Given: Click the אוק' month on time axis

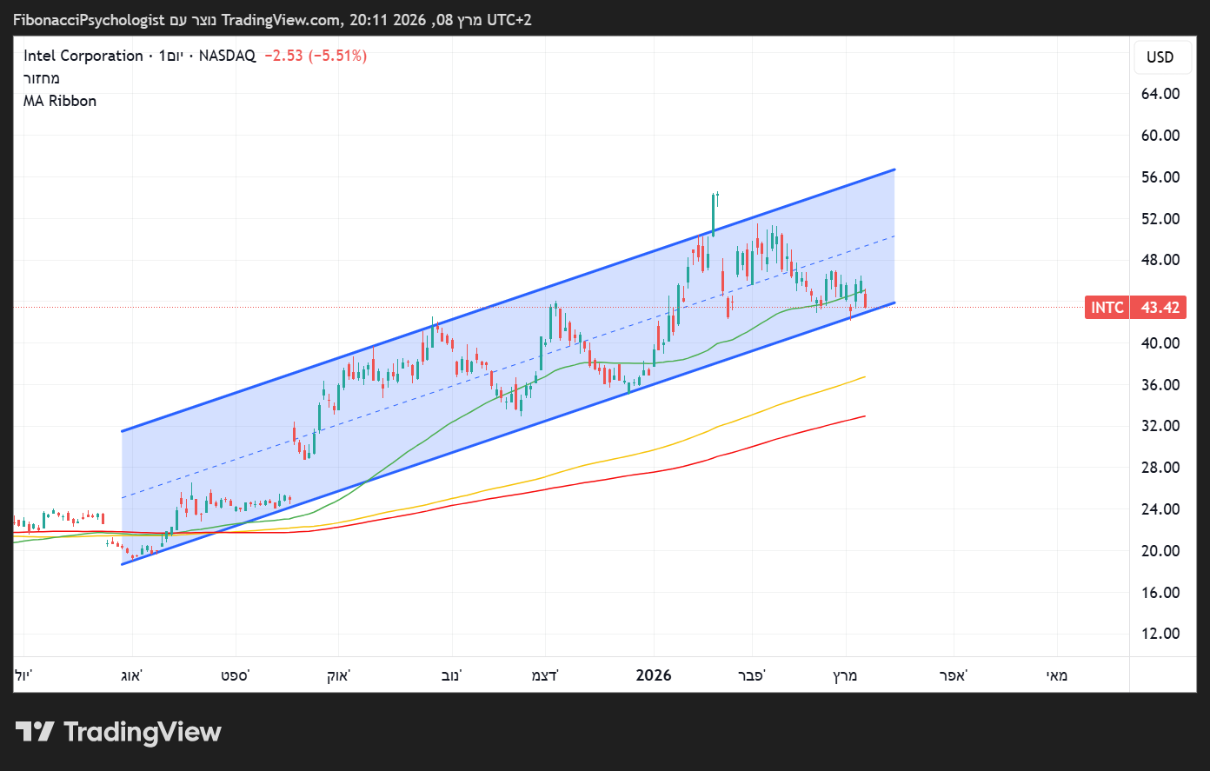Looking at the screenshot, I should coord(338,675).
